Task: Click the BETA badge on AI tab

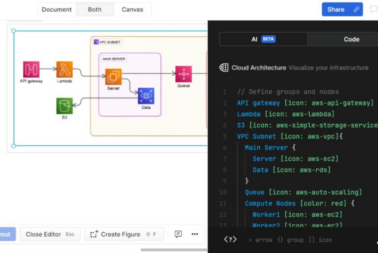Action: click(268, 39)
